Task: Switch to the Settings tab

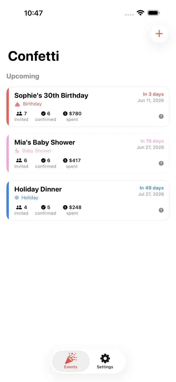Action: [105, 361]
